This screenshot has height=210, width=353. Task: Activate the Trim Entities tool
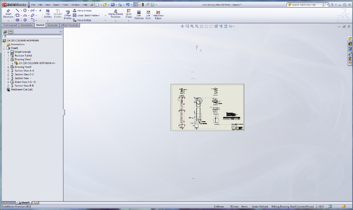tap(48, 14)
